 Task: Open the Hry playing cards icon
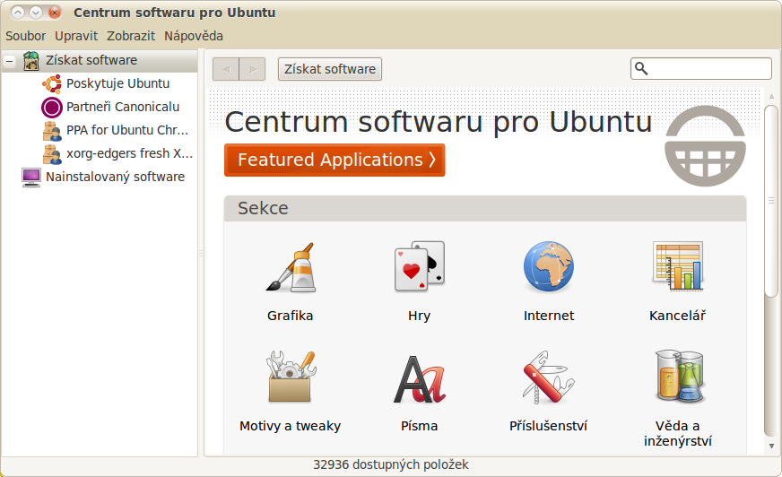[419, 266]
